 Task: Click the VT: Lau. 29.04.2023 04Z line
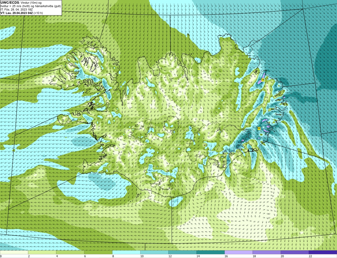22,13
